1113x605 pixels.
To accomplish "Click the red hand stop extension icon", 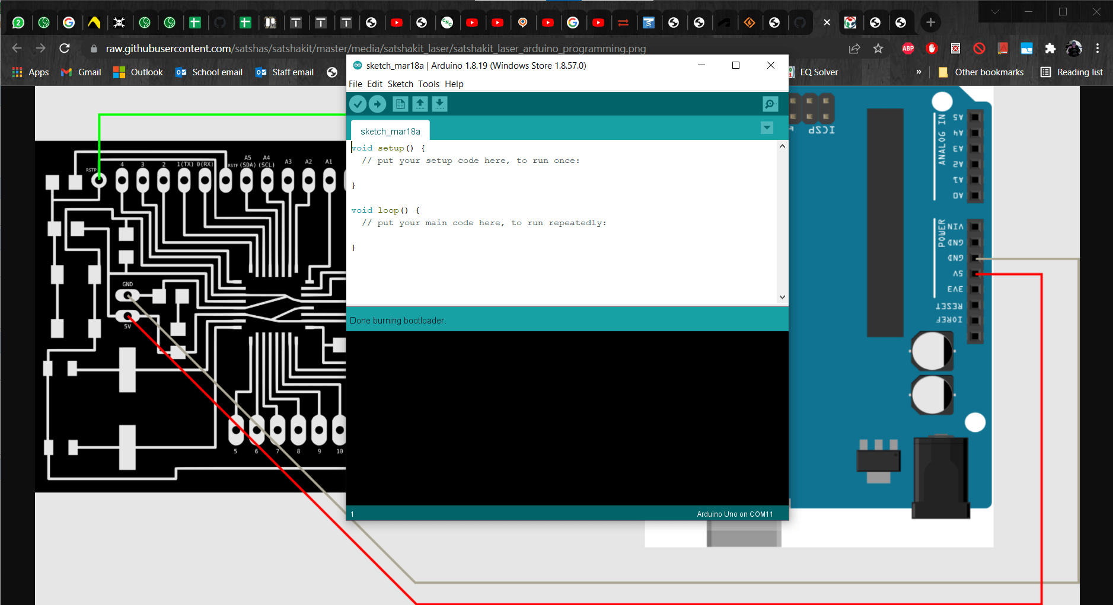I will click(932, 49).
